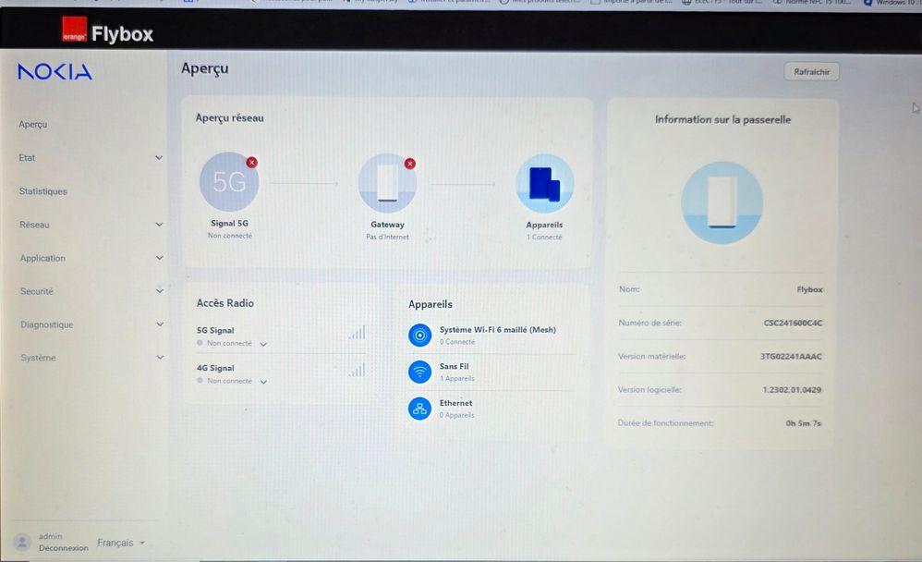Expand 4G Signal details chevron
The height and width of the screenshot is (562, 922).
[263, 382]
